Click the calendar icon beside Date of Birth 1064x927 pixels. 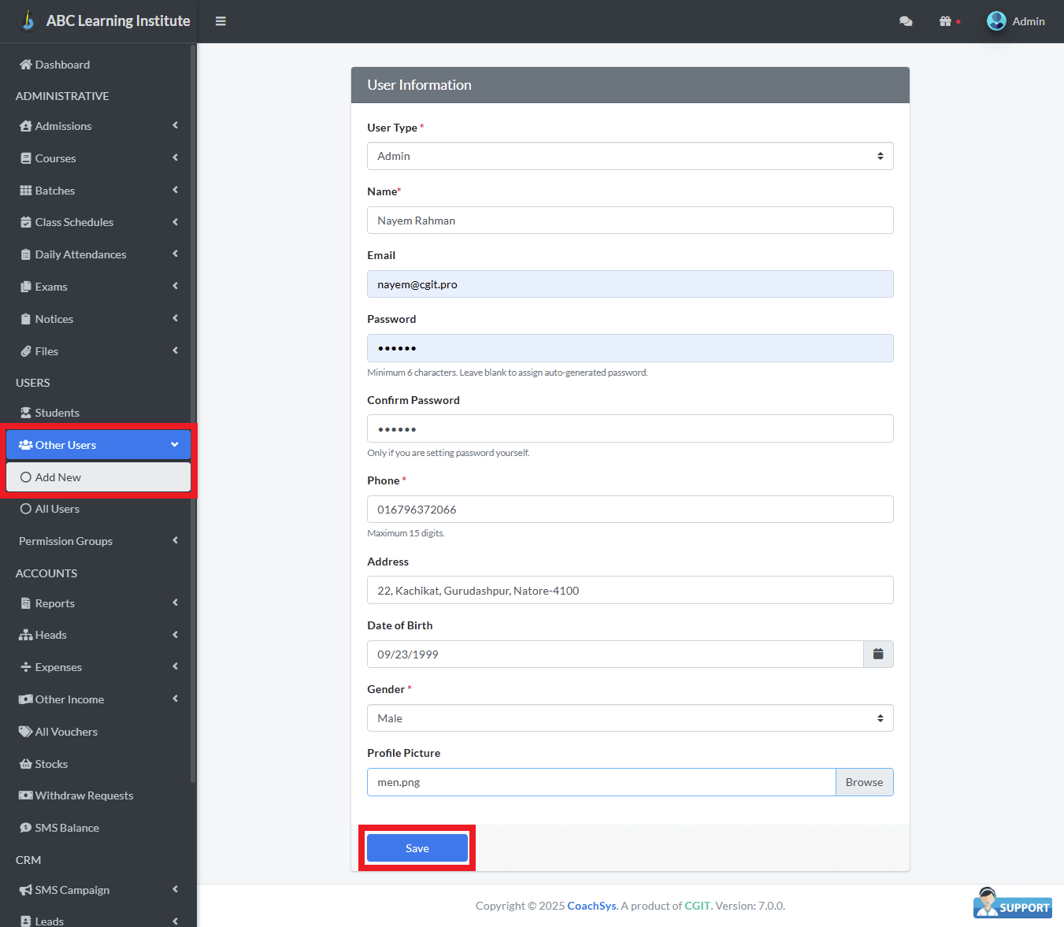(878, 654)
